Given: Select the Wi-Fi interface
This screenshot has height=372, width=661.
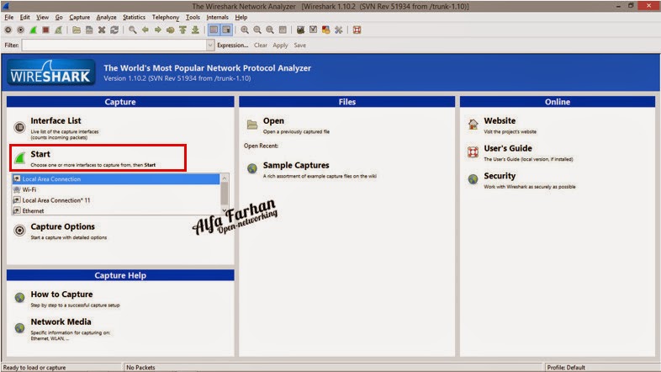Looking at the screenshot, I should pos(116,190).
